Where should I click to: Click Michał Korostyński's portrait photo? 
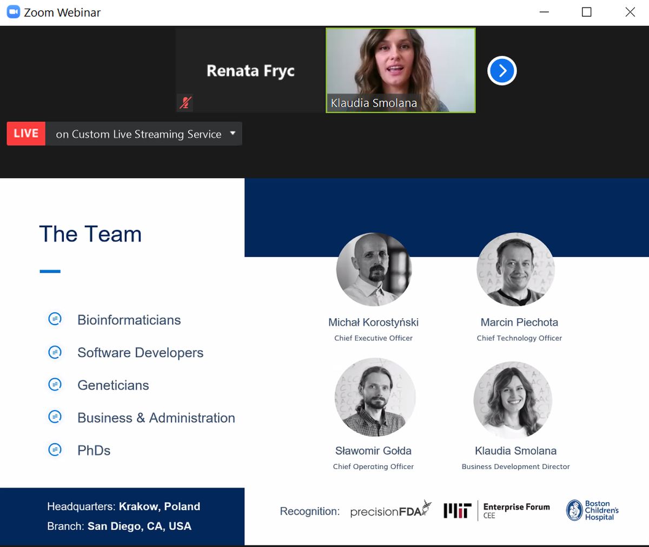click(x=374, y=269)
